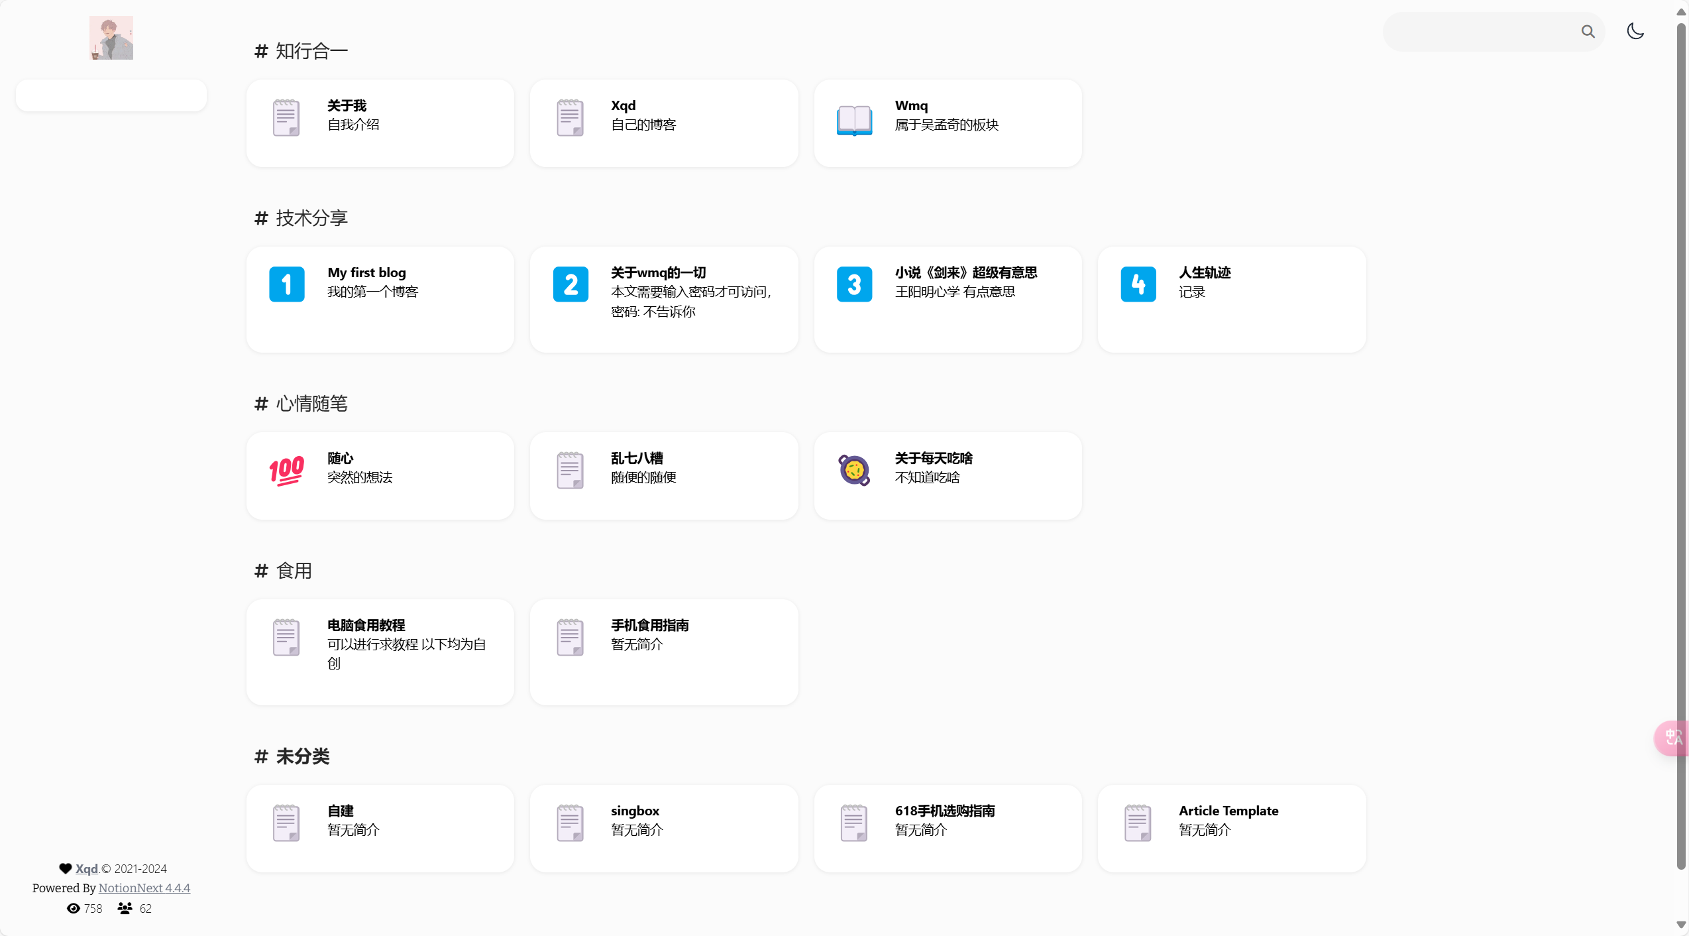Click the scrollbar down arrow

[1680, 925]
